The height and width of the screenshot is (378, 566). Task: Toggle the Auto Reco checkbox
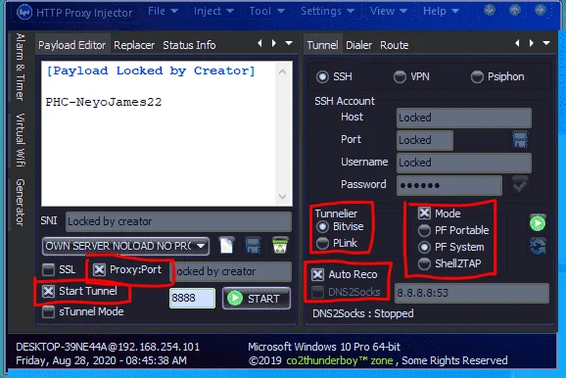[x=317, y=274]
